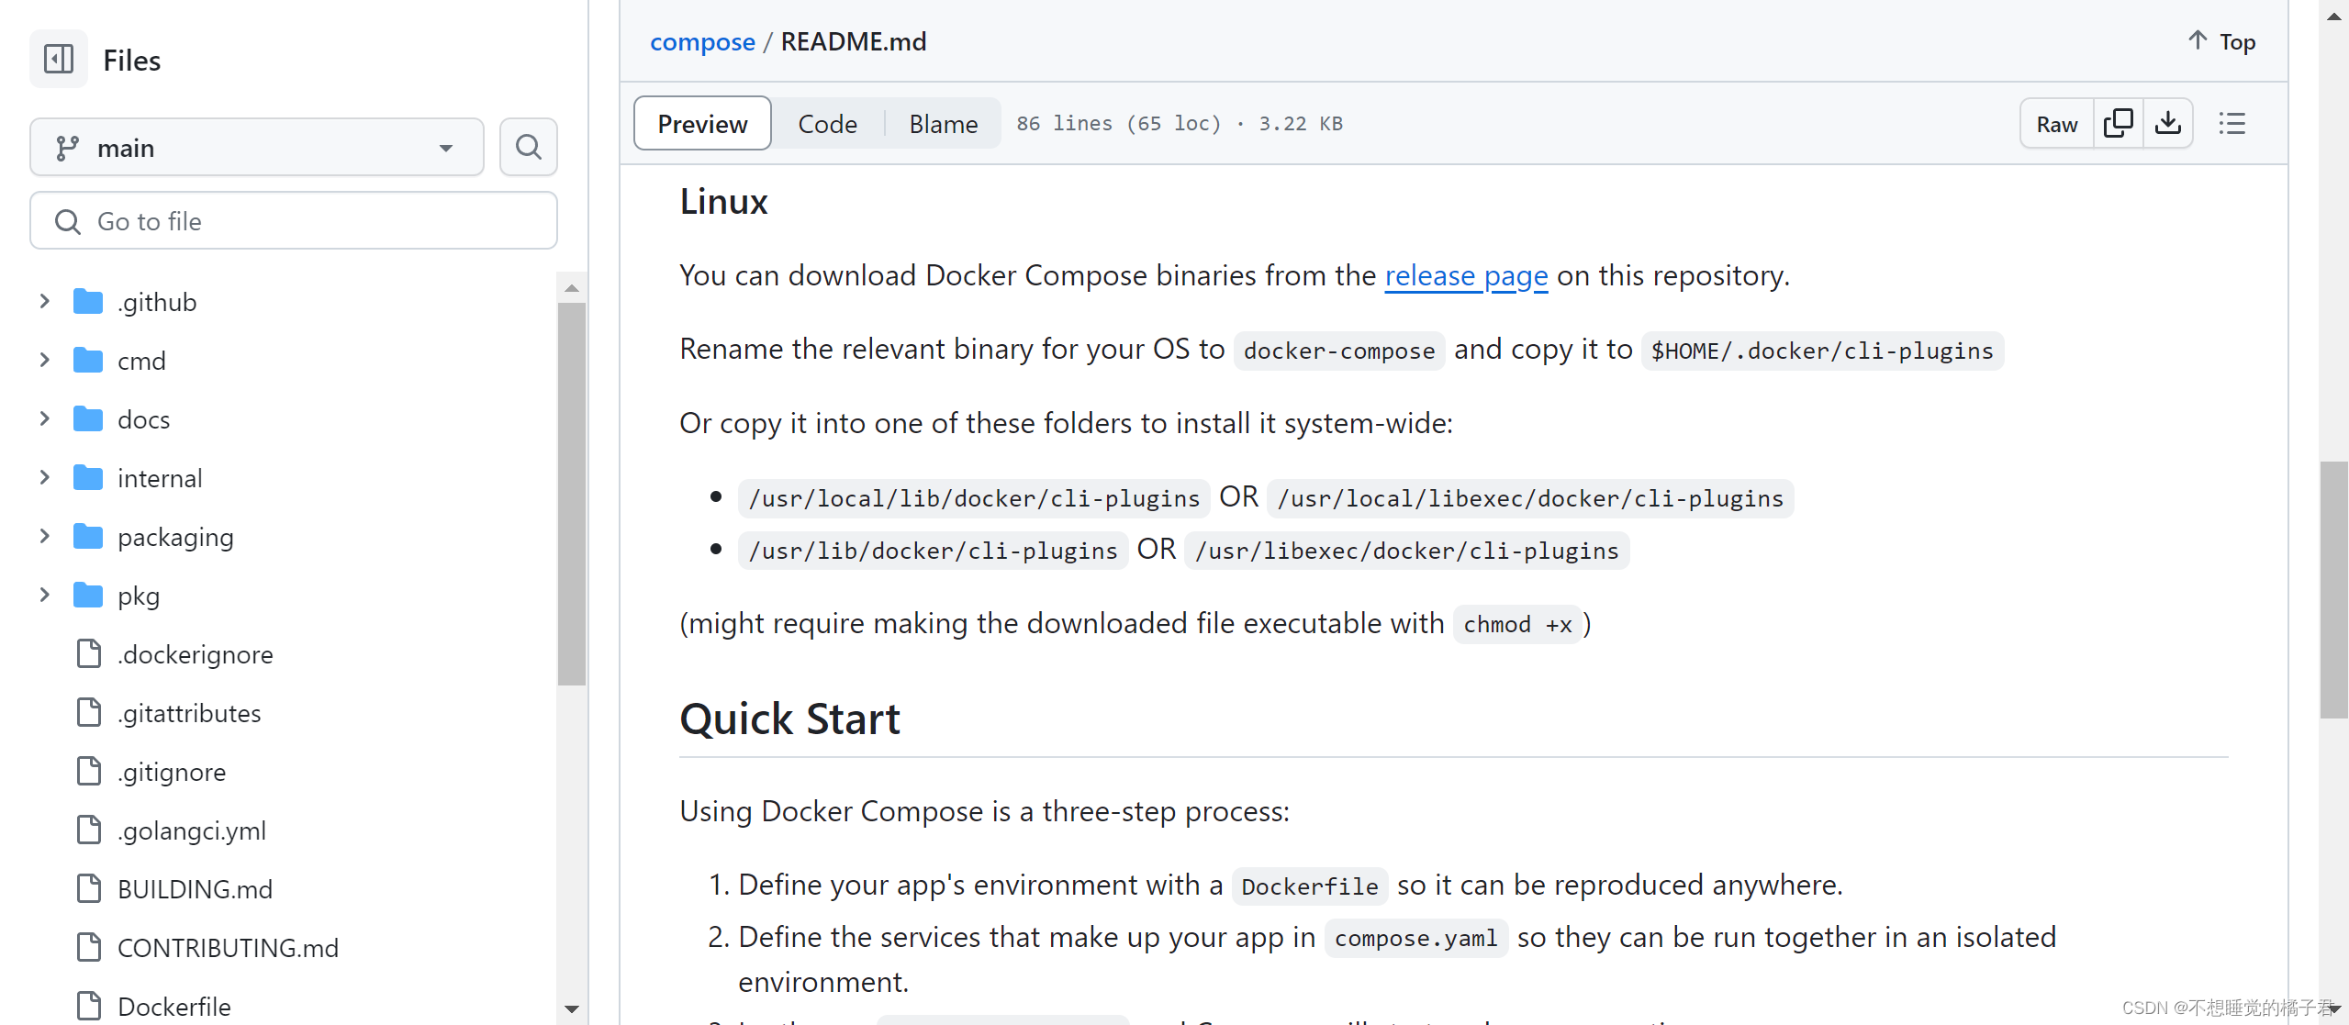This screenshot has height=1025, width=2349.
Task: Download the raw file
Action: [x=2168, y=123]
